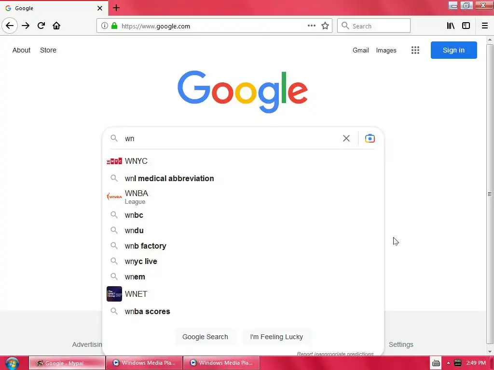Open the Gmail link
Screen dimensions: 494x370
coord(360,50)
